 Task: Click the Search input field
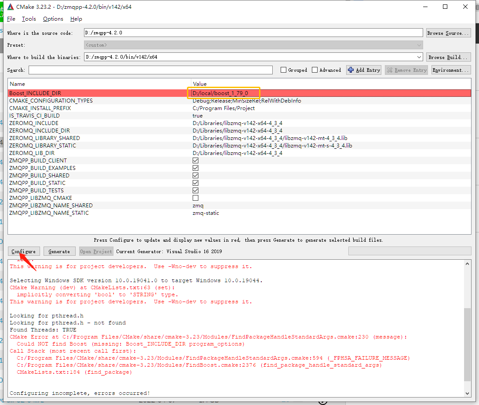click(150, 70)
